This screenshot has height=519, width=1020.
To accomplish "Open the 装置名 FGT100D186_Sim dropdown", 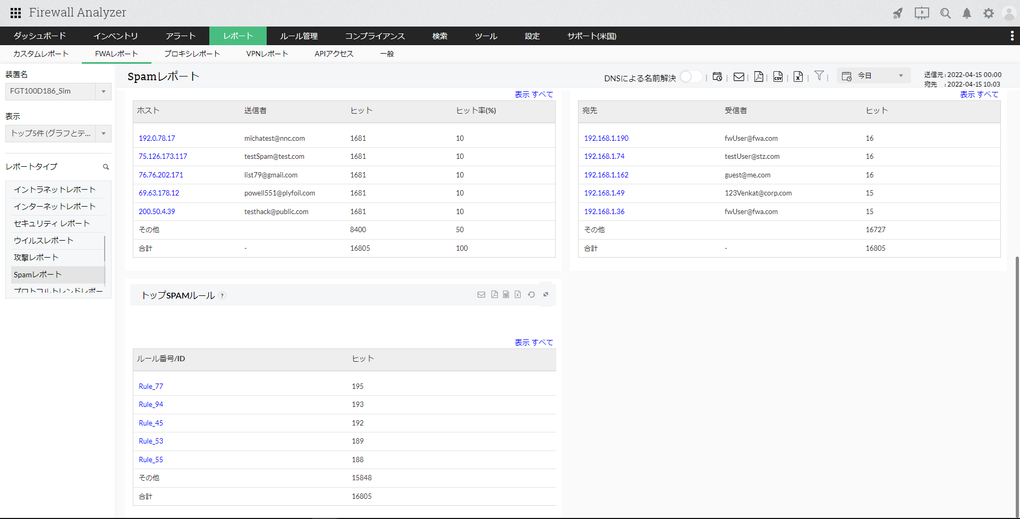I will (x=103, y=91).
